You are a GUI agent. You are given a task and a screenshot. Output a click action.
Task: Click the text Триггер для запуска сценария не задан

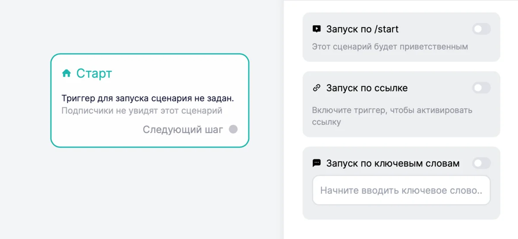click(148, 98)
